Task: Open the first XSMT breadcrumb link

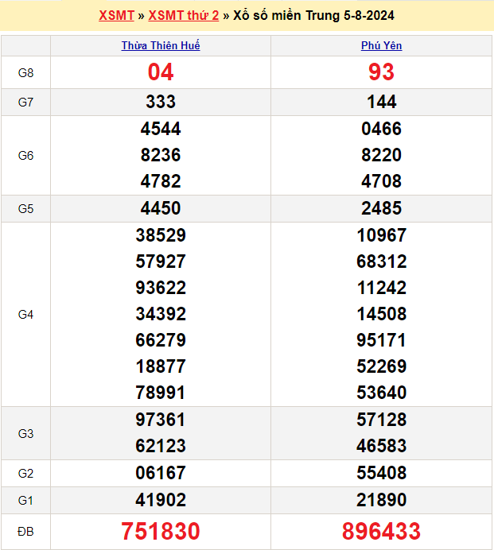Action: 116,15
